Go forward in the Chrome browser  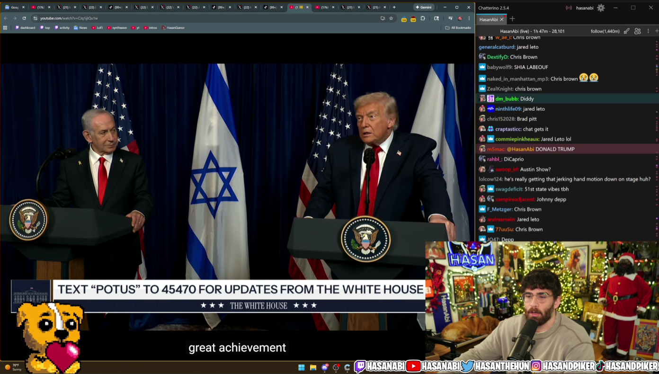click(15, 18)
